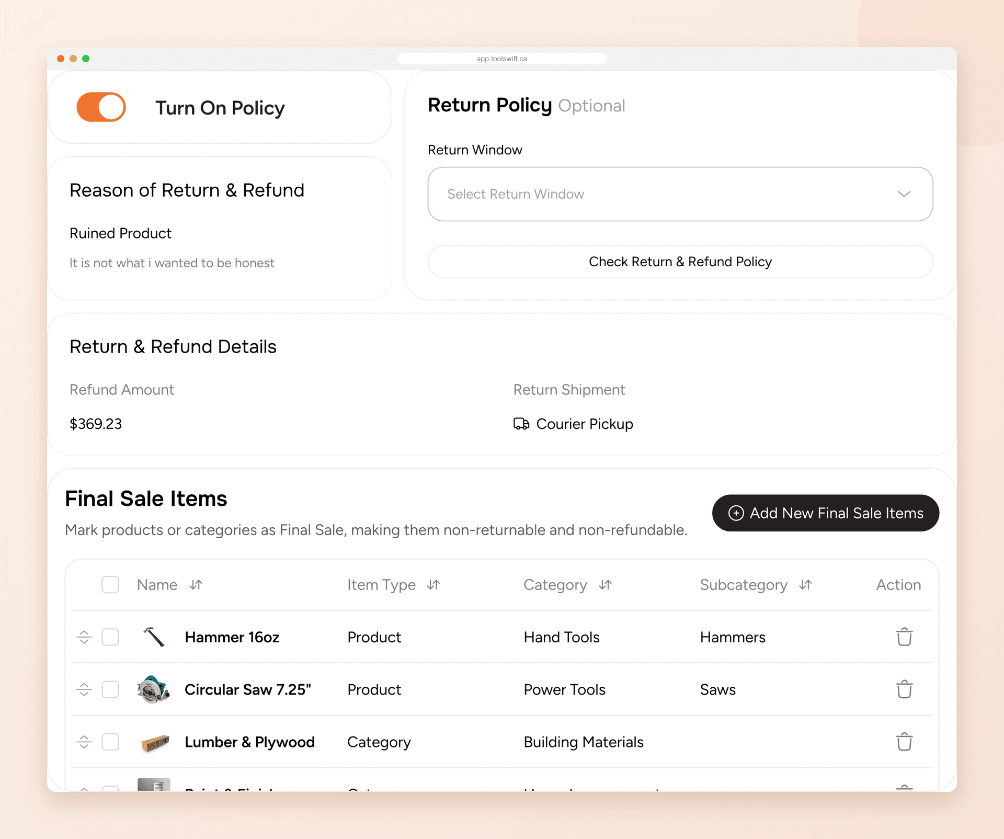Click reorder handle for Circular Saw row
This screenshot has width=1004, height=839.
[84, 689]
